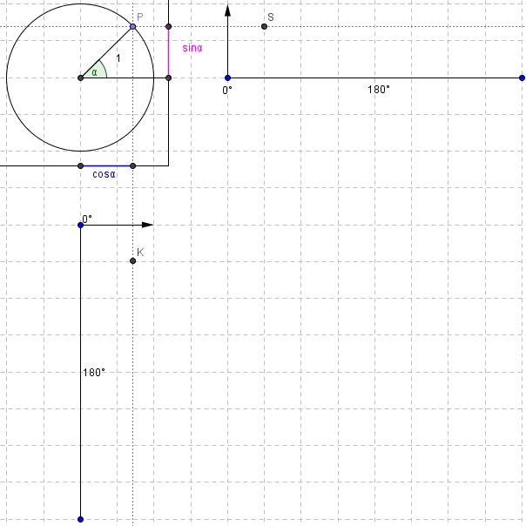Click the point at top of sine segment

(x=168, y=27)
